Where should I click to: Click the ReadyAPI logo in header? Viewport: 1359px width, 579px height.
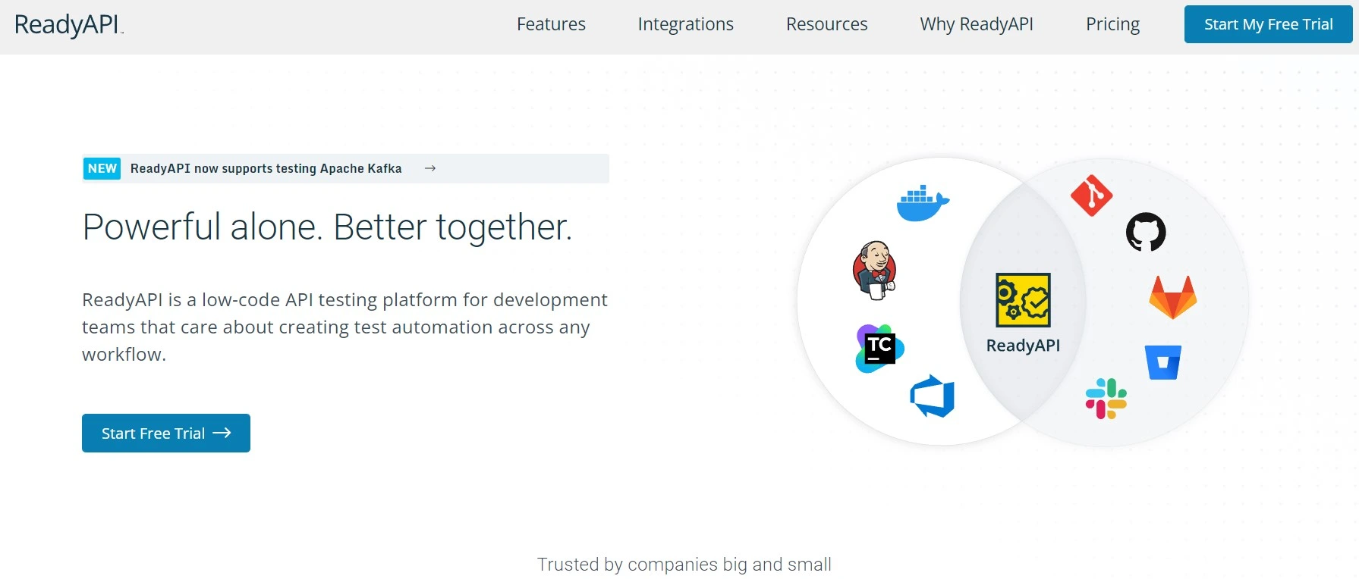pos(68,25)
